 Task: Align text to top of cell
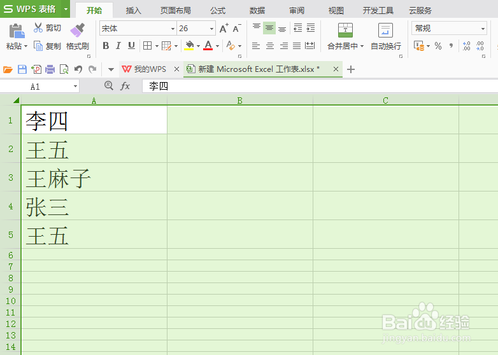point(256,28)
